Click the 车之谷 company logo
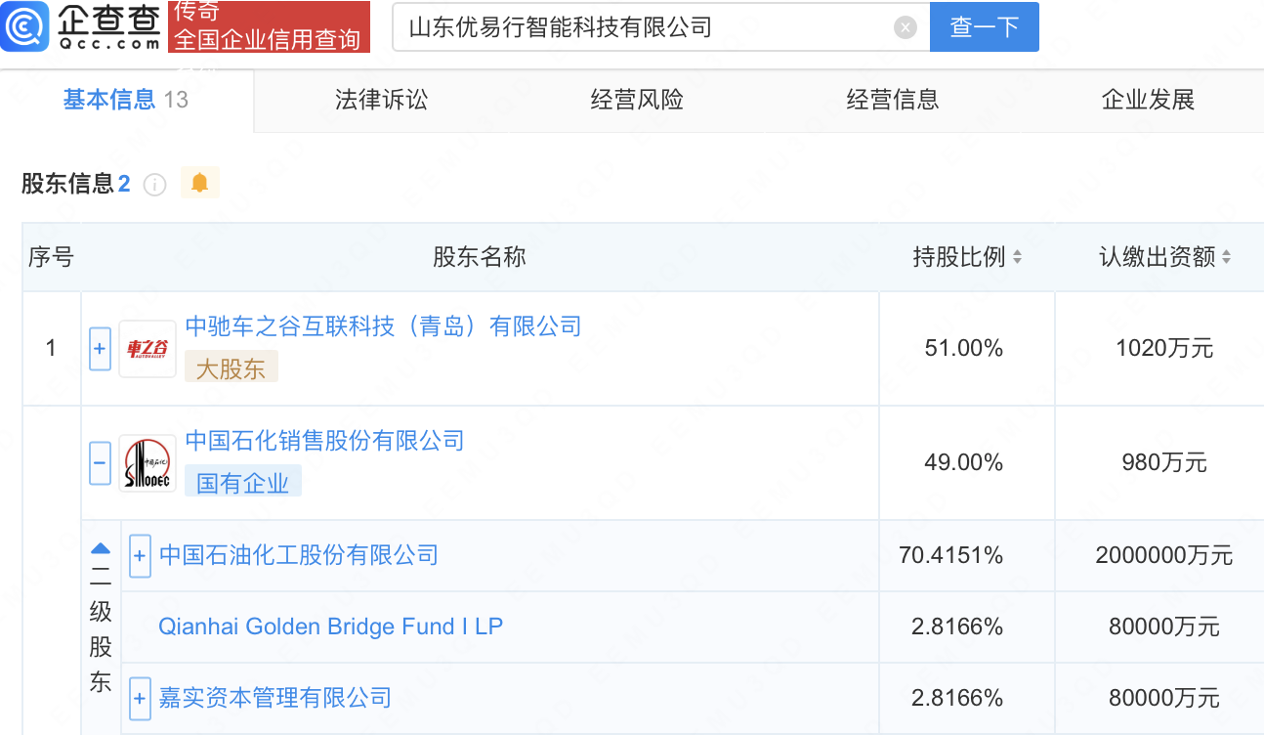Viewport: 1264px width, 735px height. tap(147, 349)
